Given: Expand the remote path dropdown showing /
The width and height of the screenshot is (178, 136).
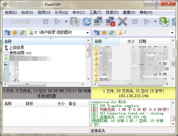Looking at the screenshot, I should click(x=172, y=33).
